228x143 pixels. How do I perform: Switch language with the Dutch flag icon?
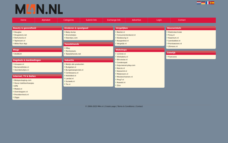click(199, 3)
